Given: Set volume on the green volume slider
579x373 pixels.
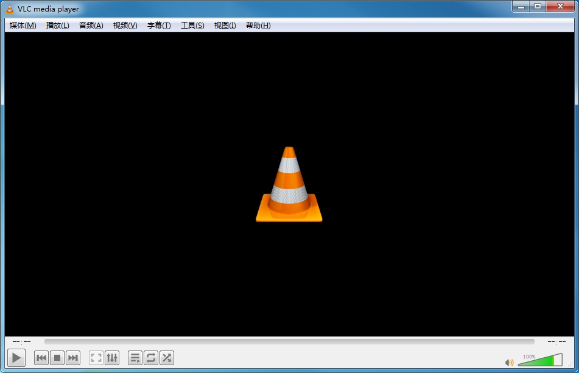Looking at the screenshot, I should coord(540,360).
